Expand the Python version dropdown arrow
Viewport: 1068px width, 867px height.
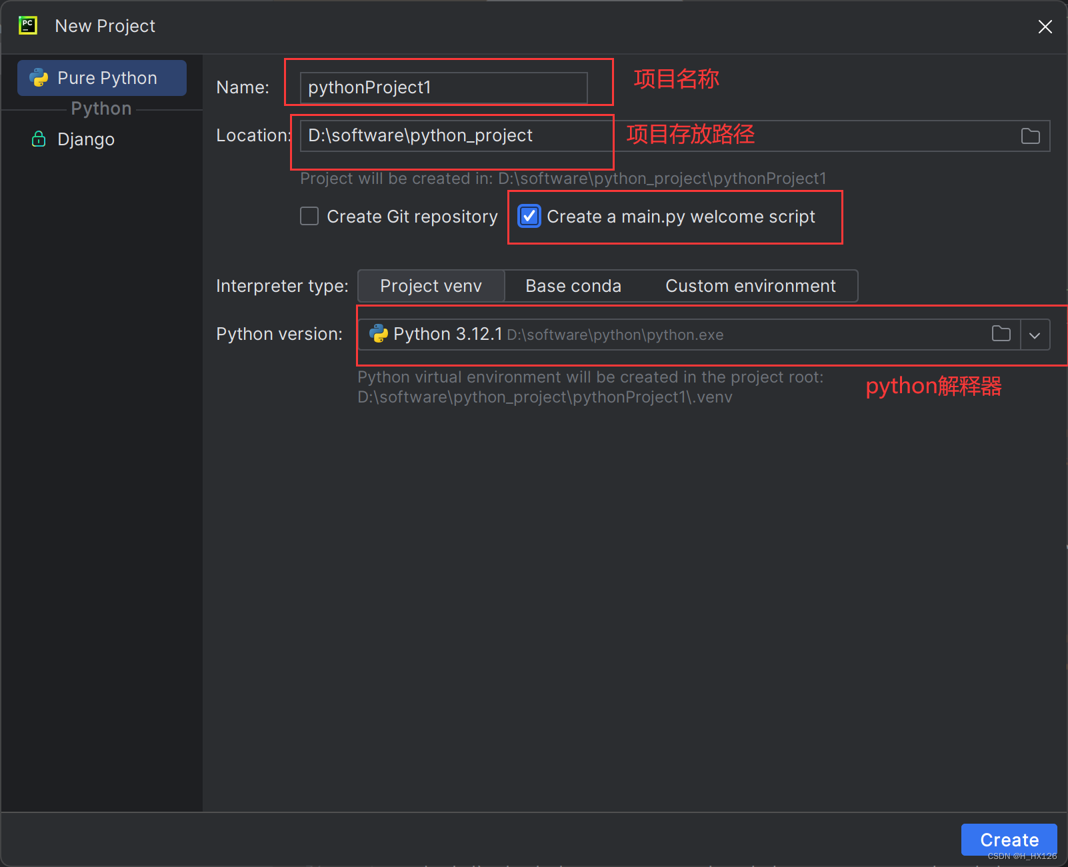1035,335
